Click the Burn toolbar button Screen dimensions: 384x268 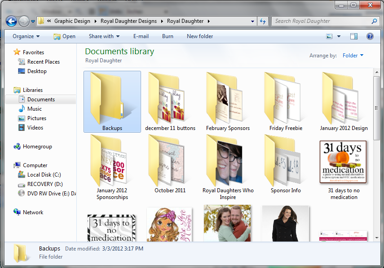168,36
